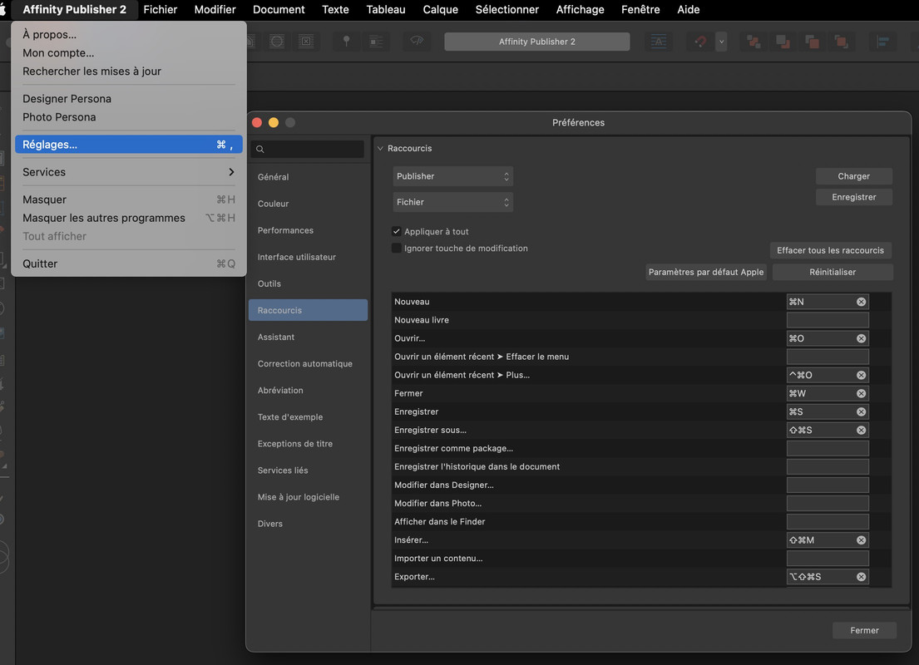
Task: Open Correction automatique preferences tab
Action: (308, 364)
